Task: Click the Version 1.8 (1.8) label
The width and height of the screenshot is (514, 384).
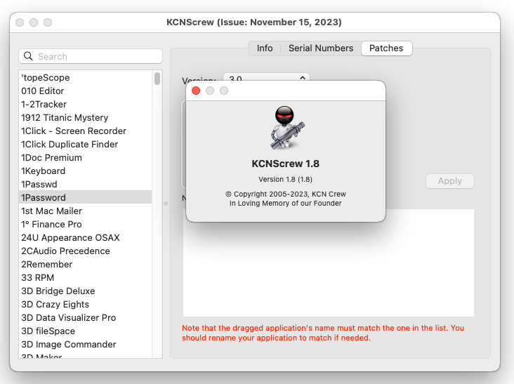Action: point(286,180)
